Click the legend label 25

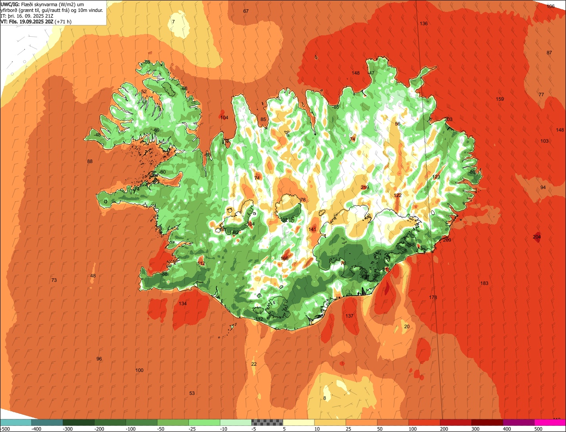click(349, 429)
